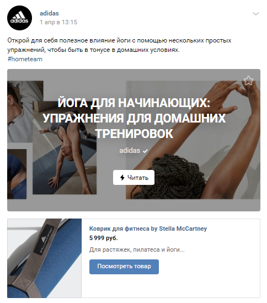This screenshot has width=267, height=303.
Task: Click the raised arms photo on article cover
Action: click(193, 140)
